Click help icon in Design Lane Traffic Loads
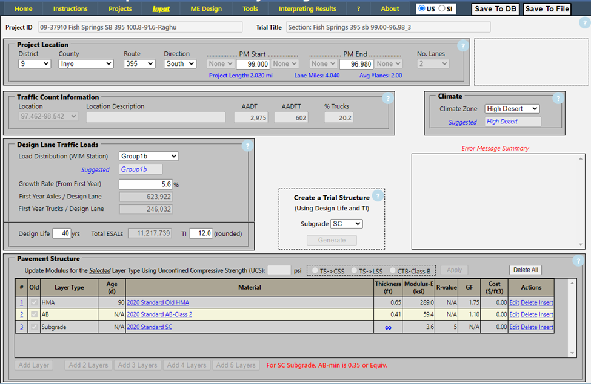Screen dimensions: 591x384 247,146
